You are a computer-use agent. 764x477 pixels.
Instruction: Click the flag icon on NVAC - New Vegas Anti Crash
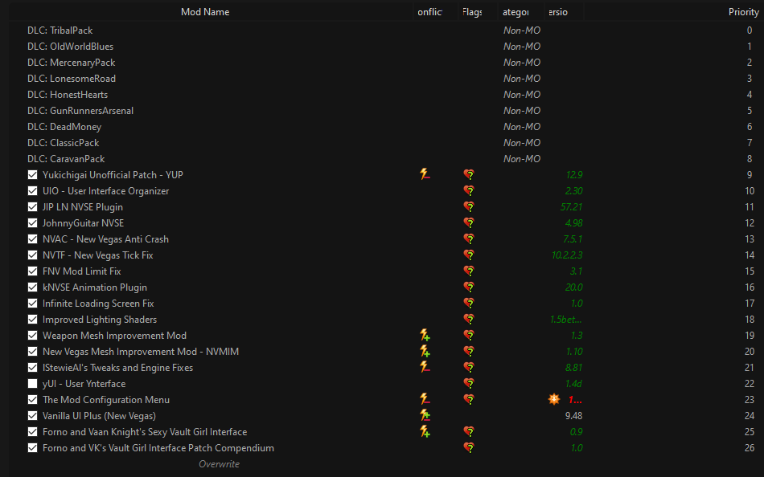pyautogui.click(x=469, y=238)
